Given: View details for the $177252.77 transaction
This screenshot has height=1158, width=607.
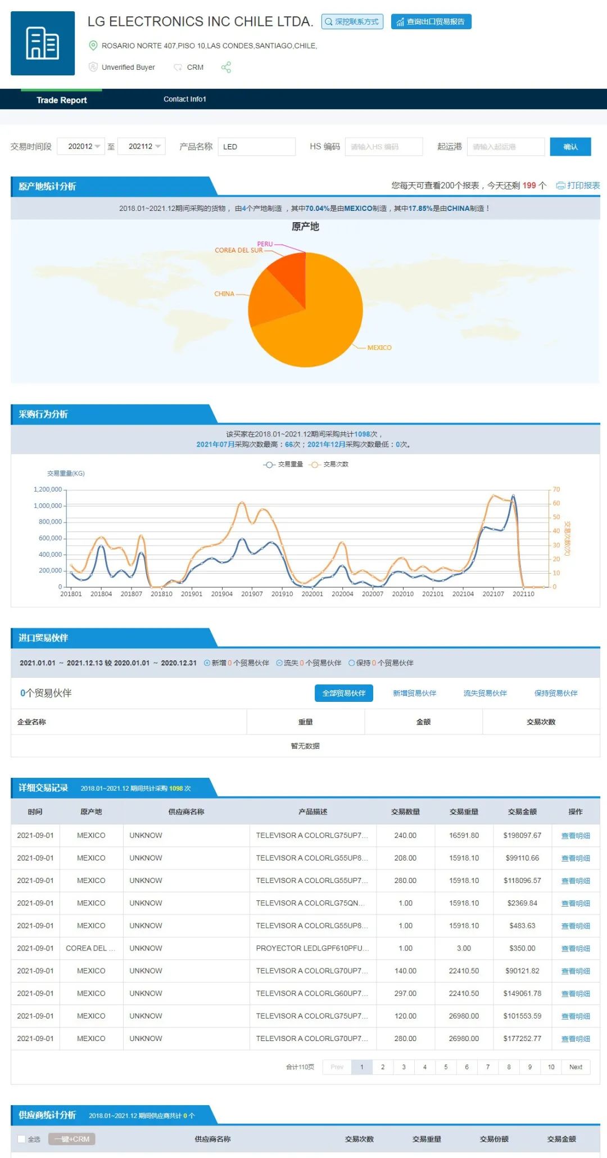Looking at the screenshot, I should pos(576,1038).
